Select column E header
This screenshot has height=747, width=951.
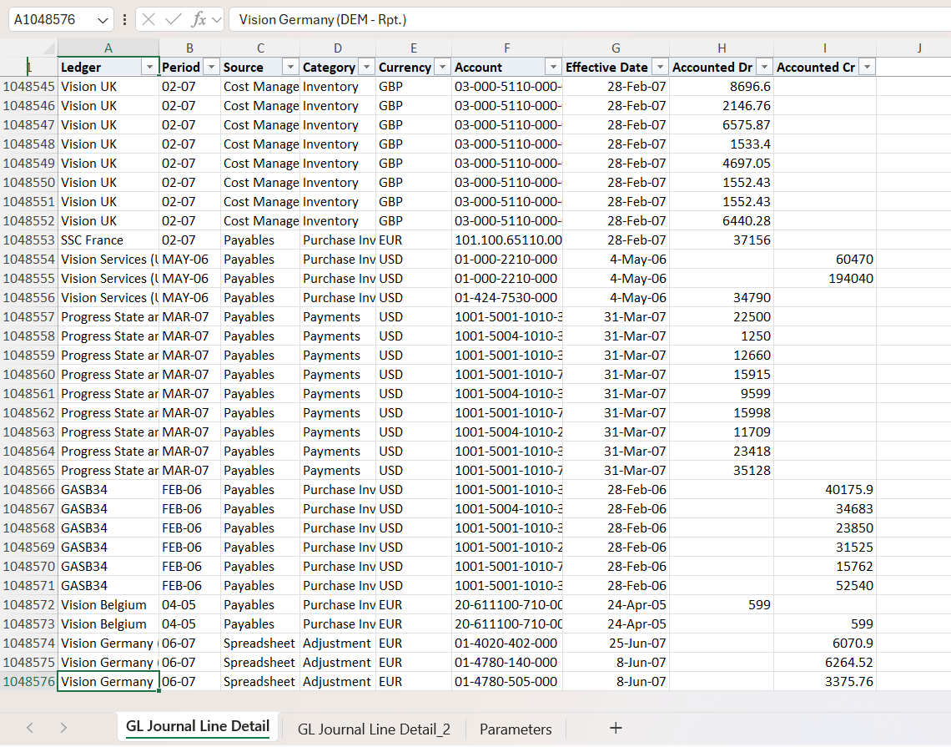[414, 48]
